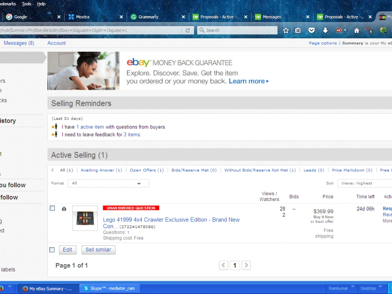
Task: Switch to the Grammarly tab
Action: (x=157, y=17)
